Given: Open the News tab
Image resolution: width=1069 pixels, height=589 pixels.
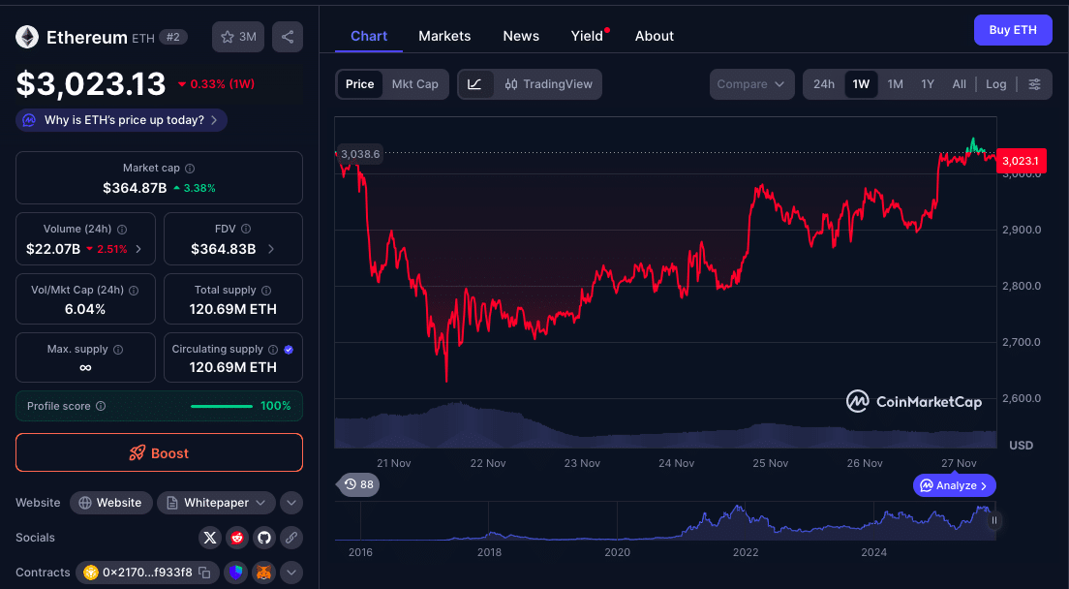Looking at the screenshot, I should point(521,36).
